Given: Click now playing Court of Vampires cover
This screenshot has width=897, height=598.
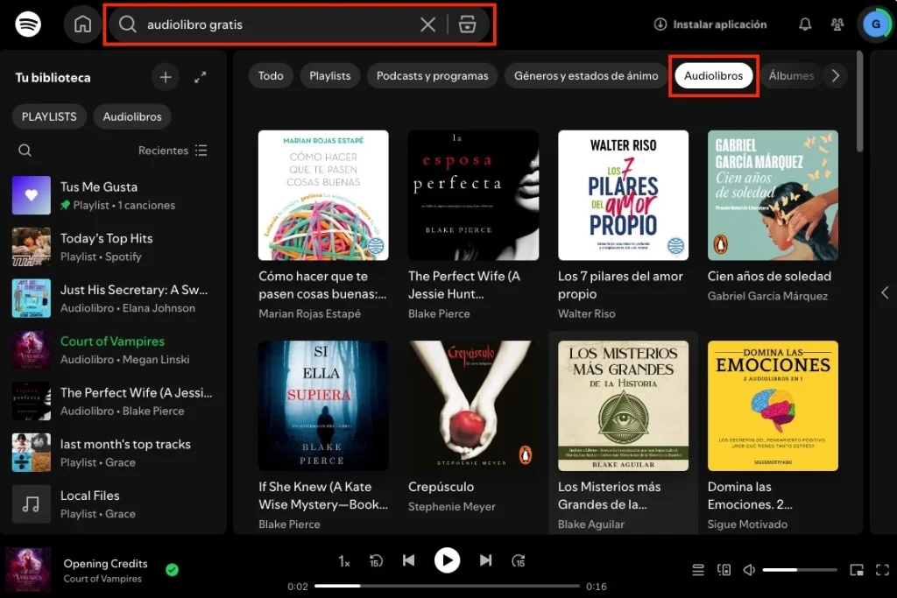Looking at the screenshot, I should (28, 570).
